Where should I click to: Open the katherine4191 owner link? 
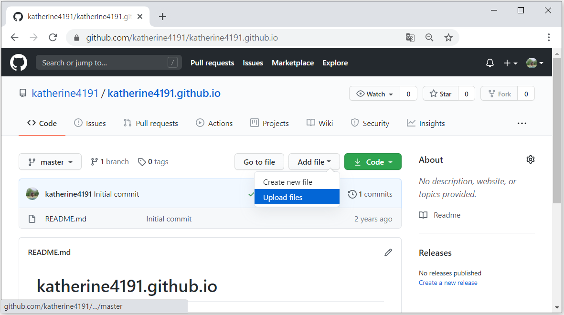tap(65, 93)
